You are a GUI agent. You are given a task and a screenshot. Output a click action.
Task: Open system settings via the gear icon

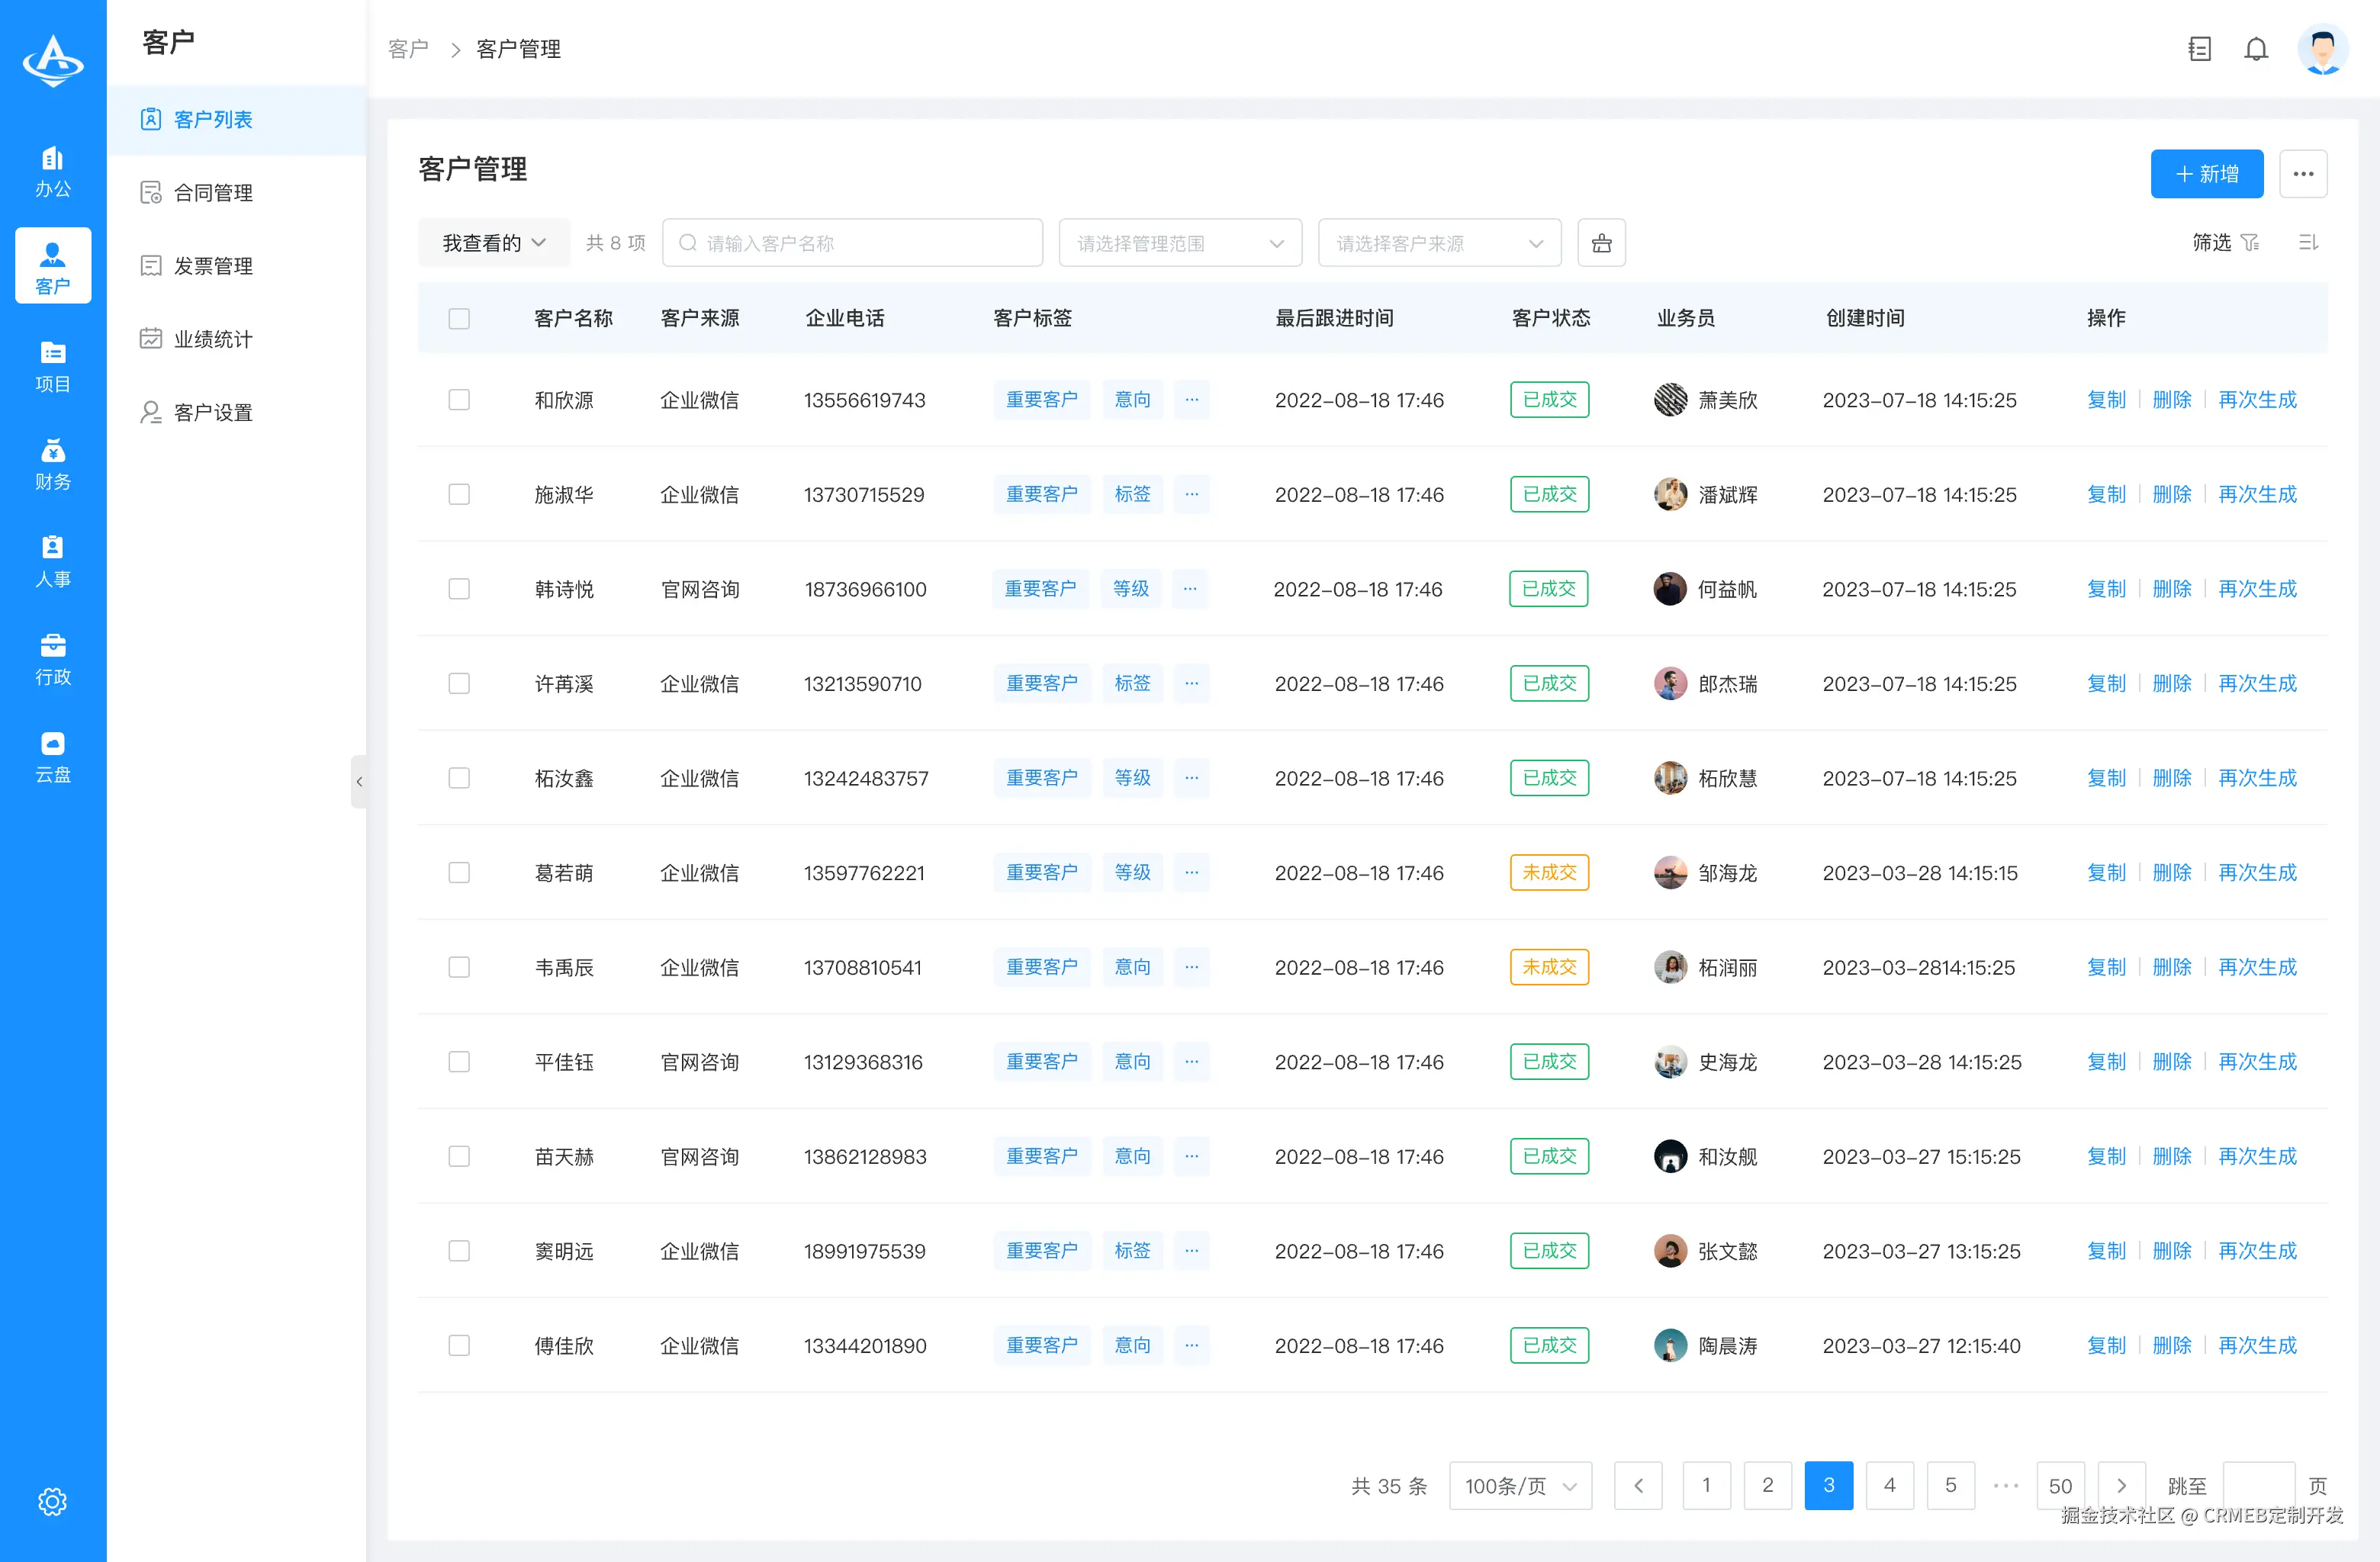point(52,1501)
